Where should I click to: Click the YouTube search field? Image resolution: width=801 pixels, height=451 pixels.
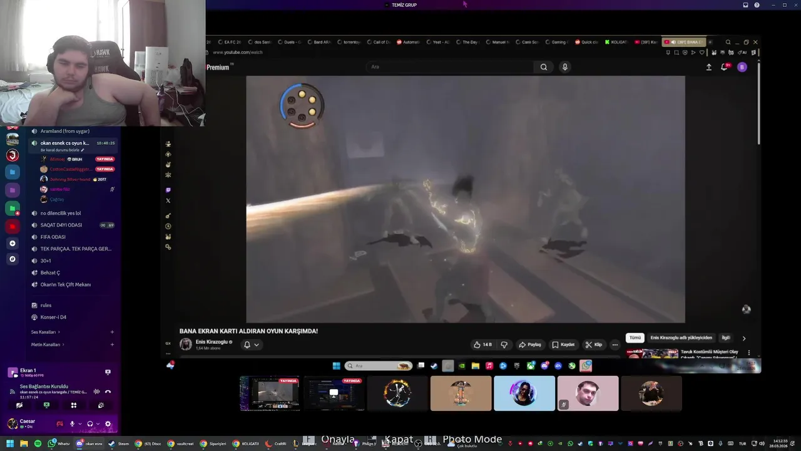coord(449,67)
